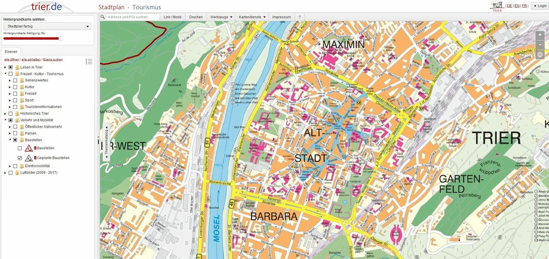
Task: Click the zoom out minus icon
Action: (x=540, y=45)
